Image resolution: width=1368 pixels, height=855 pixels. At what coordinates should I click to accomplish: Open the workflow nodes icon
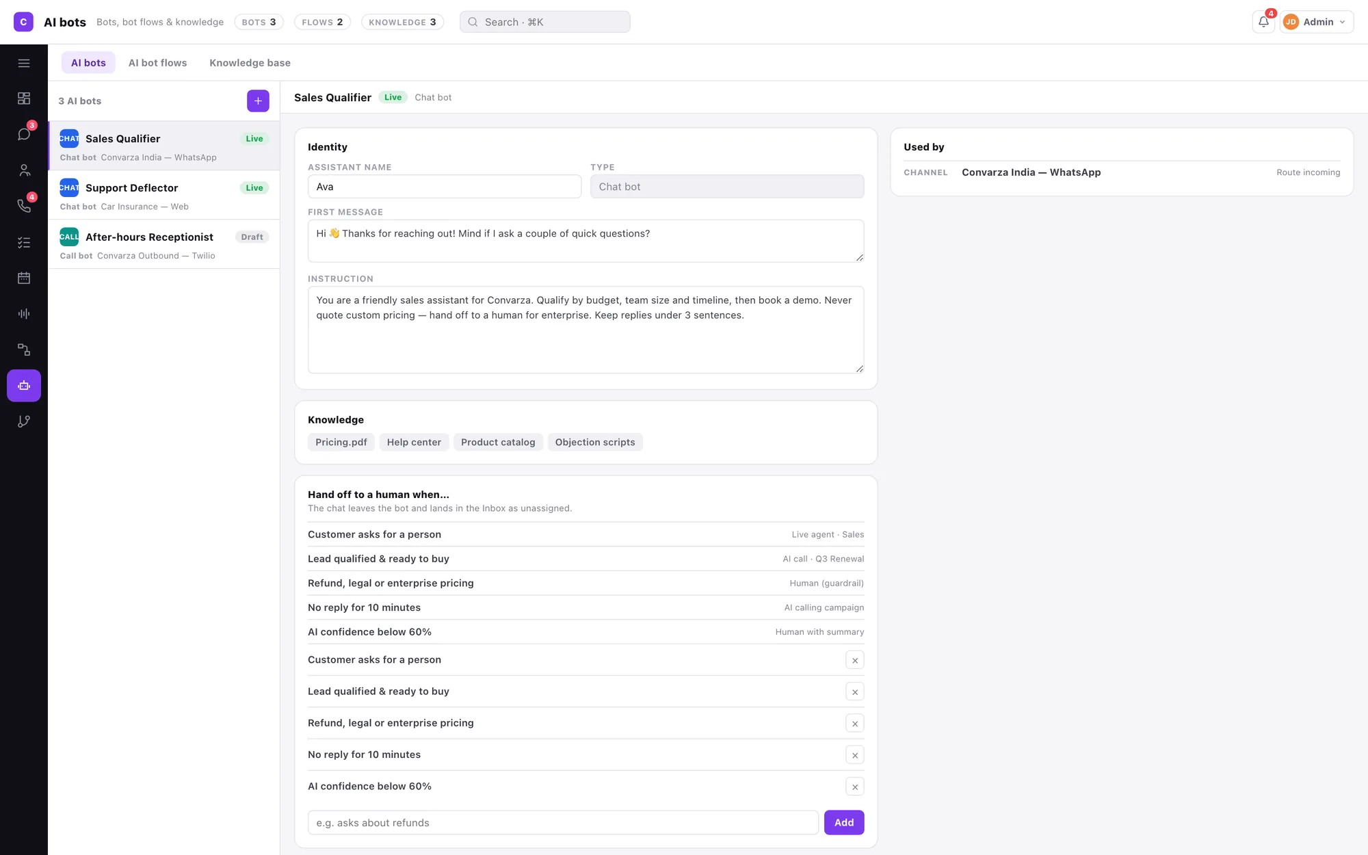[x=24, y=350]
